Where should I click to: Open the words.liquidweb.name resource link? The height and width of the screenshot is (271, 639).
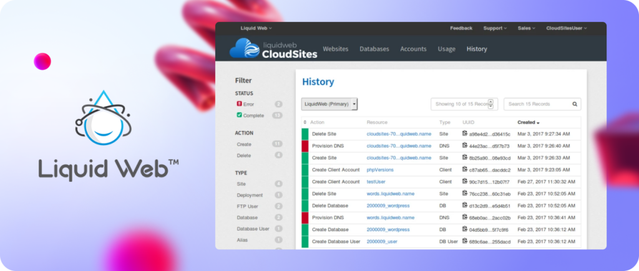coord(390,194)
